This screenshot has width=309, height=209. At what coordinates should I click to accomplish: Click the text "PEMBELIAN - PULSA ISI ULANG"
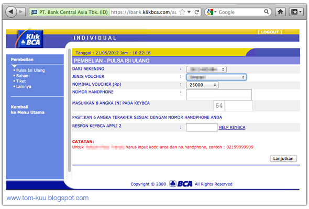112,61
